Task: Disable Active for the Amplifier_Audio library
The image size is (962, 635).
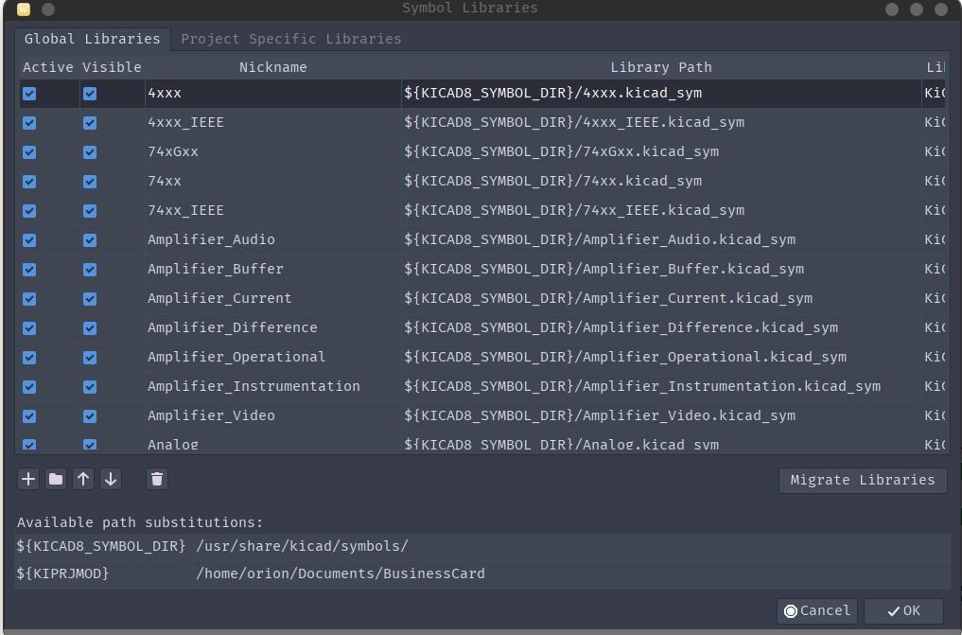Action: coord(29,239)
